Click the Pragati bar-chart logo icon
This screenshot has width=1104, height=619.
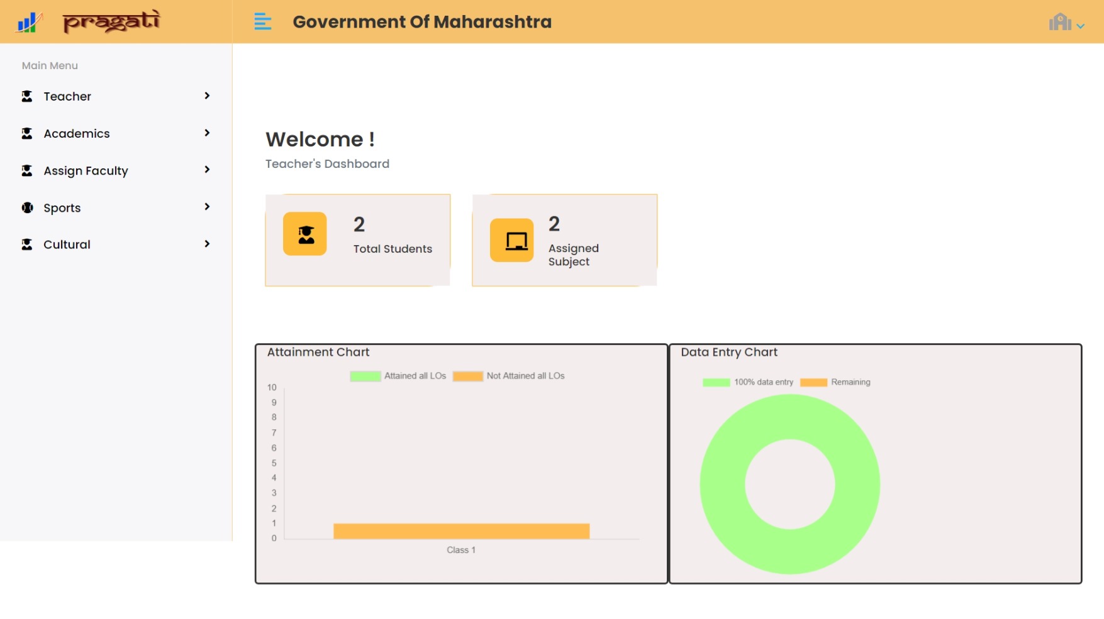(x=29, y=22)
